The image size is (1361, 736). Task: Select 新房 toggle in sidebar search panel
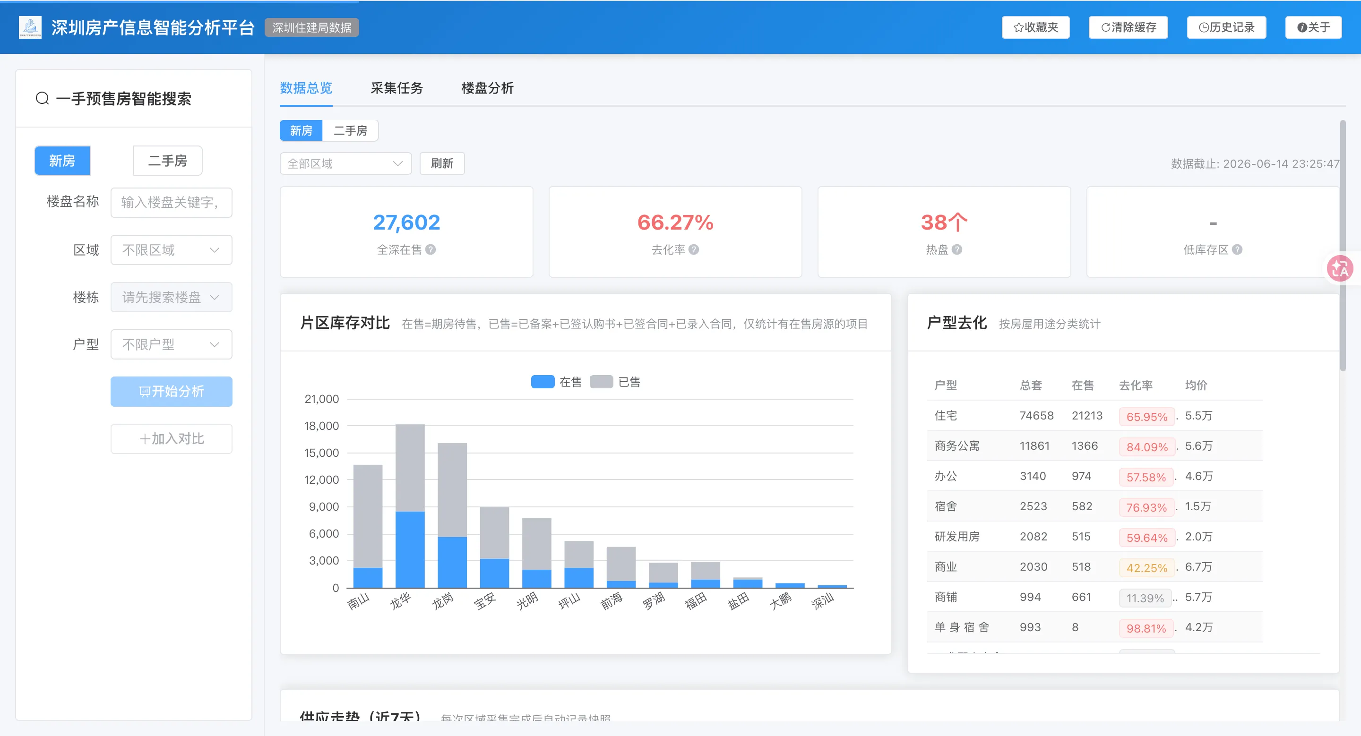(x=62, y=161)
